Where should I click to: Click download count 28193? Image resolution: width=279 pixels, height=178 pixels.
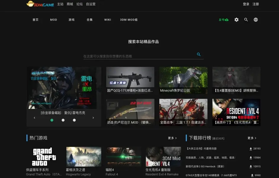[257, 149]
